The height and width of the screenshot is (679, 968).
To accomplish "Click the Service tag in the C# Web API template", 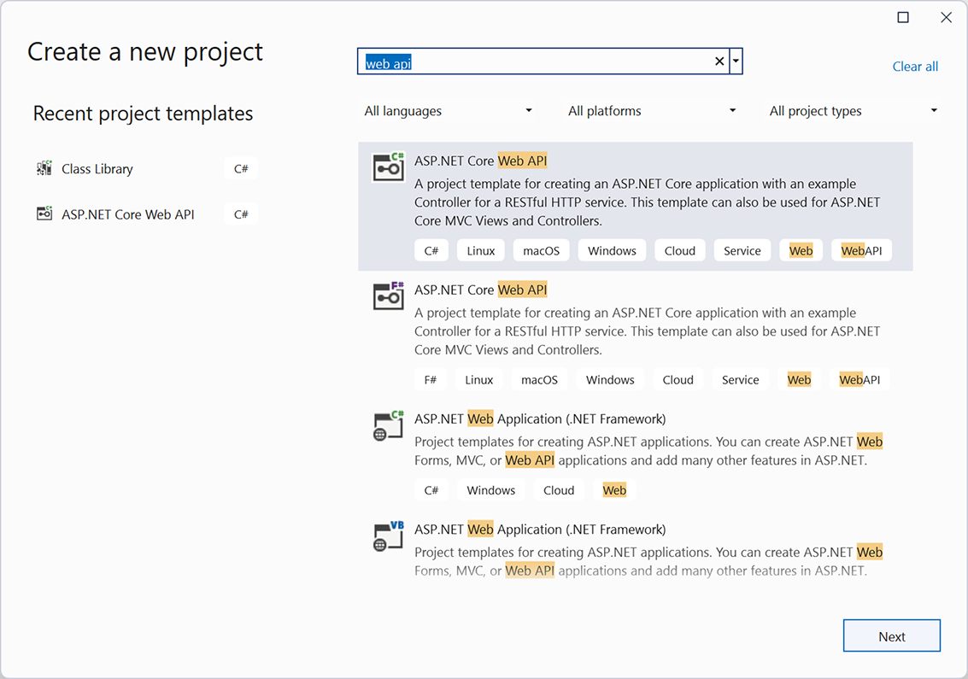I will pyautogui.click(x=742, y=250).
